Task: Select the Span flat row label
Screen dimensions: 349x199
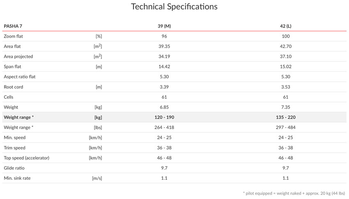Action: [12, 67]
